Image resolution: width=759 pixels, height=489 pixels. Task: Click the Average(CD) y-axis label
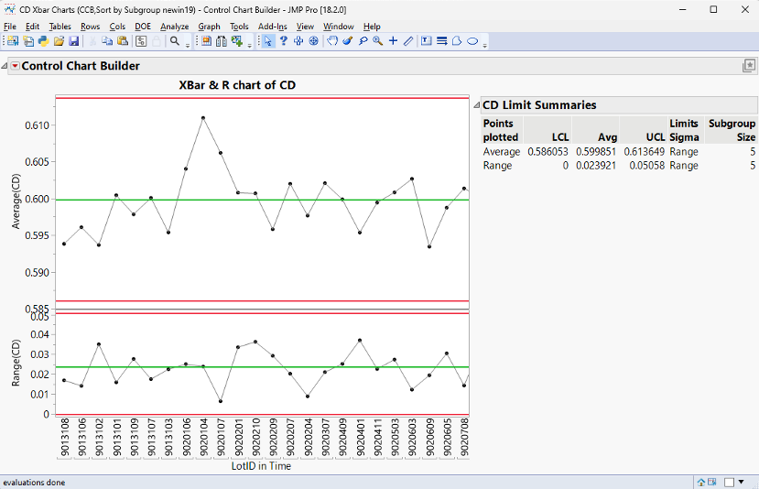tap(16, 201)
